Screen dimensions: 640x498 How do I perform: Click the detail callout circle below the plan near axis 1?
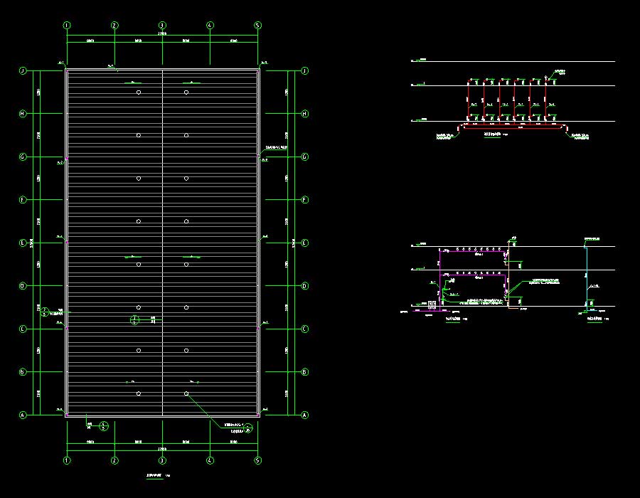coord(104,427)
